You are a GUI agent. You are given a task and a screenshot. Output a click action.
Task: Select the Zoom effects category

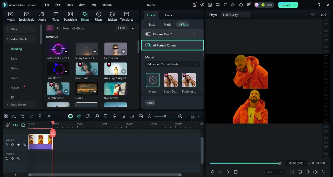pyautogui.click(x=14, y=78)
